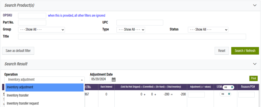The width and height of the screenshot is (261, 107).
Task: Click the green Print button
Action: pyautogui.click(x=253, y=78)
